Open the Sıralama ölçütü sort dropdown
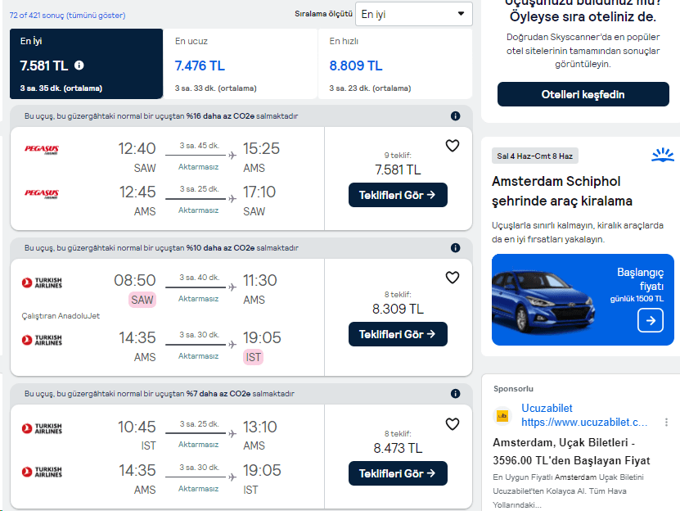This screenshot has width=680, height=511. click(414, 14)
